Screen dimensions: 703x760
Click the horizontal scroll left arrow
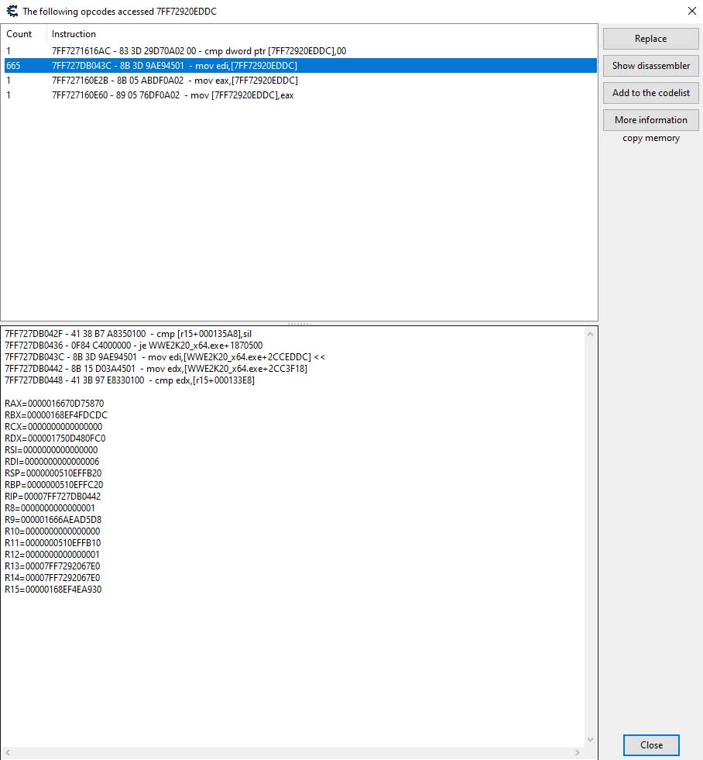pos(8,753)
